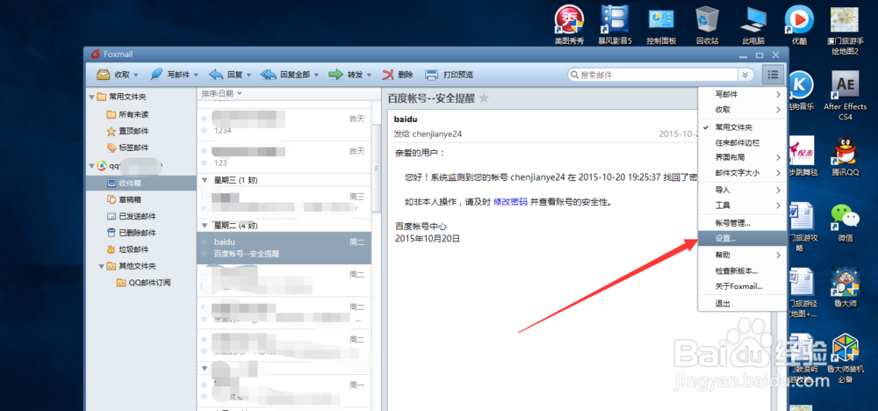Select the baidu 百度帐号--安全提醒 message
This screenshot has width=878, height=411.
[284, 248]
